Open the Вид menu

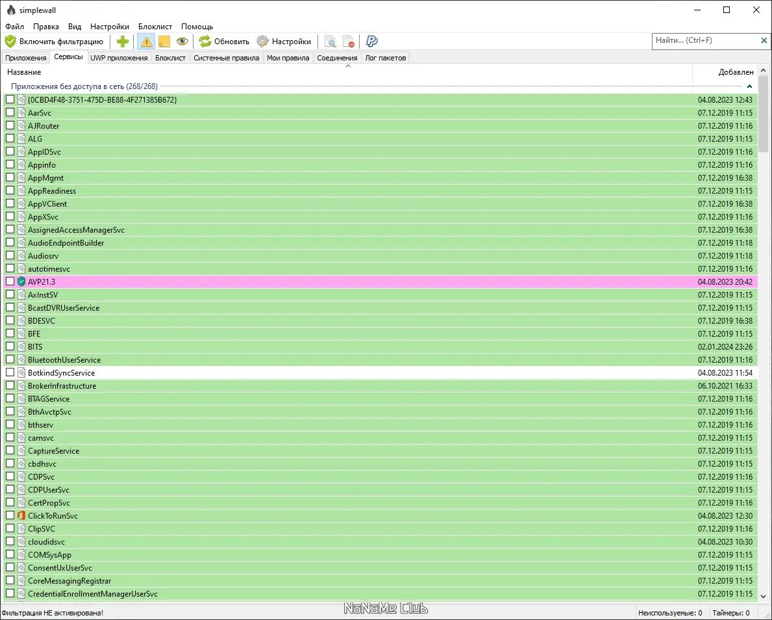click(75, 27)
